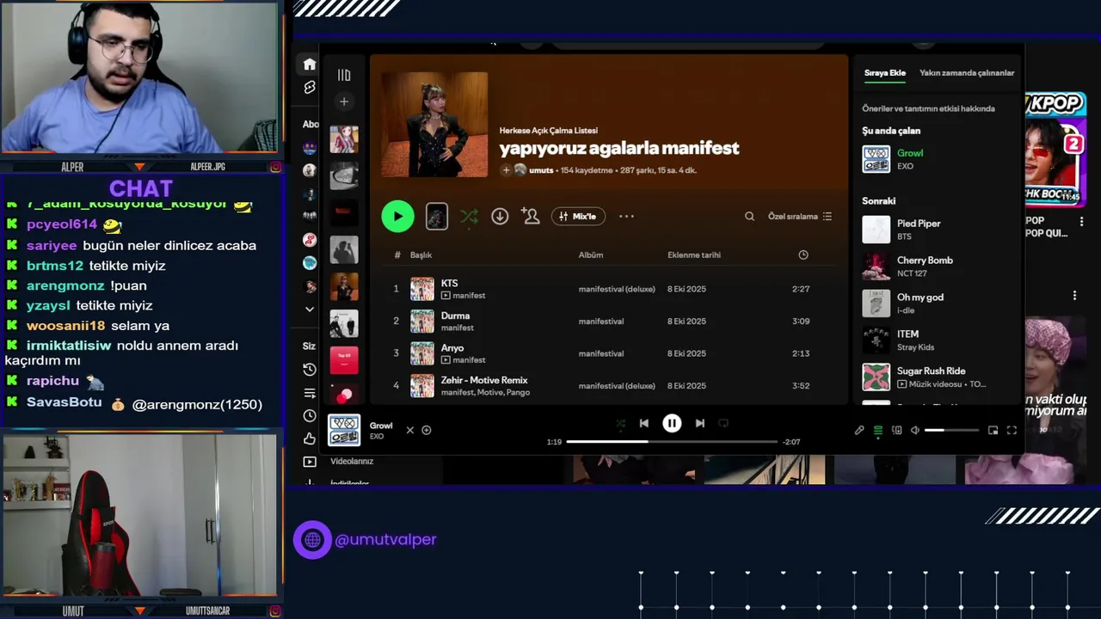Toggle the queue panel icon
This screenshot has height=619, width=1101.
[878, 430]
